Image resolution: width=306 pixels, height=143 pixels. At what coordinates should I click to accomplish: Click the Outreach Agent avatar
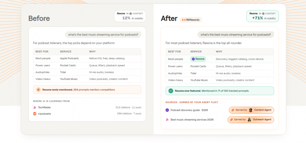click(249, 120)
